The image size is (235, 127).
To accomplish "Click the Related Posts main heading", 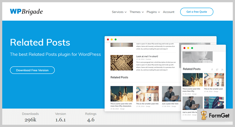I will pos(40,42).
